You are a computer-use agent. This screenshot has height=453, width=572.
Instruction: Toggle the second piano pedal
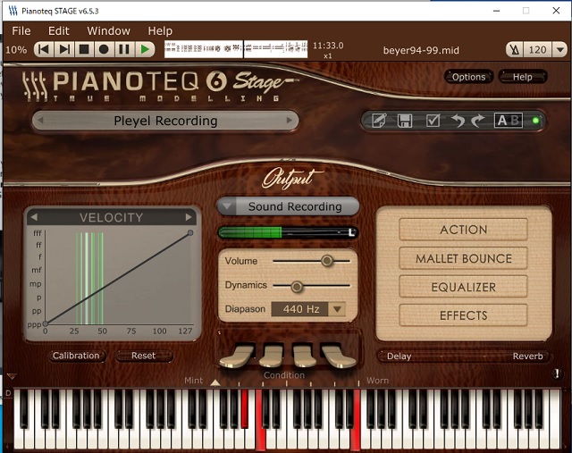click(x=271, y=356)
